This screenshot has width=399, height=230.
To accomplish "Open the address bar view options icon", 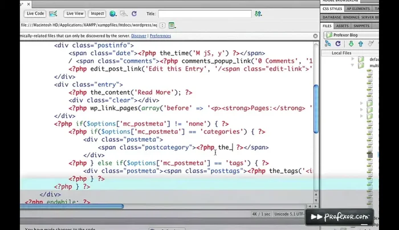I will [172, 26].
